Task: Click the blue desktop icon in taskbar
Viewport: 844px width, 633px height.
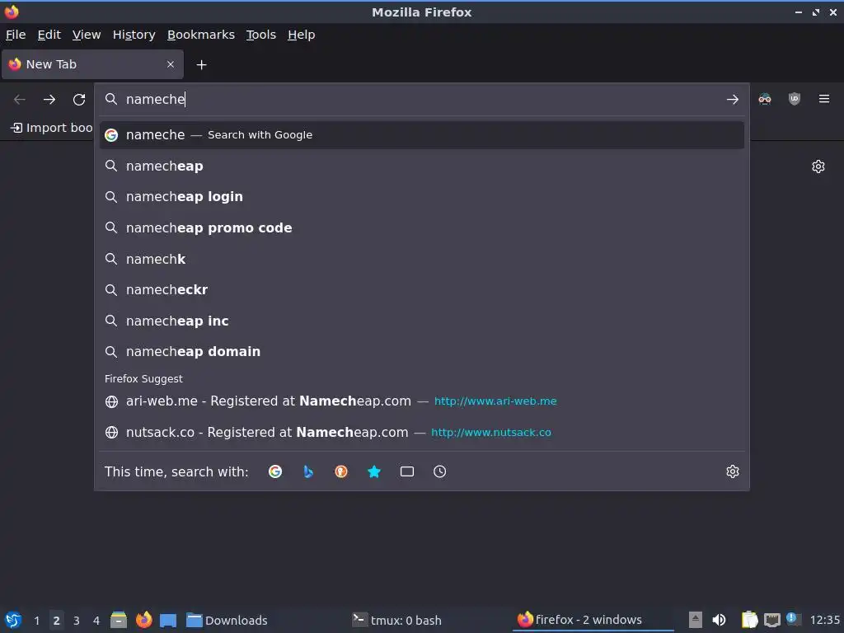Action: point(168,621)
